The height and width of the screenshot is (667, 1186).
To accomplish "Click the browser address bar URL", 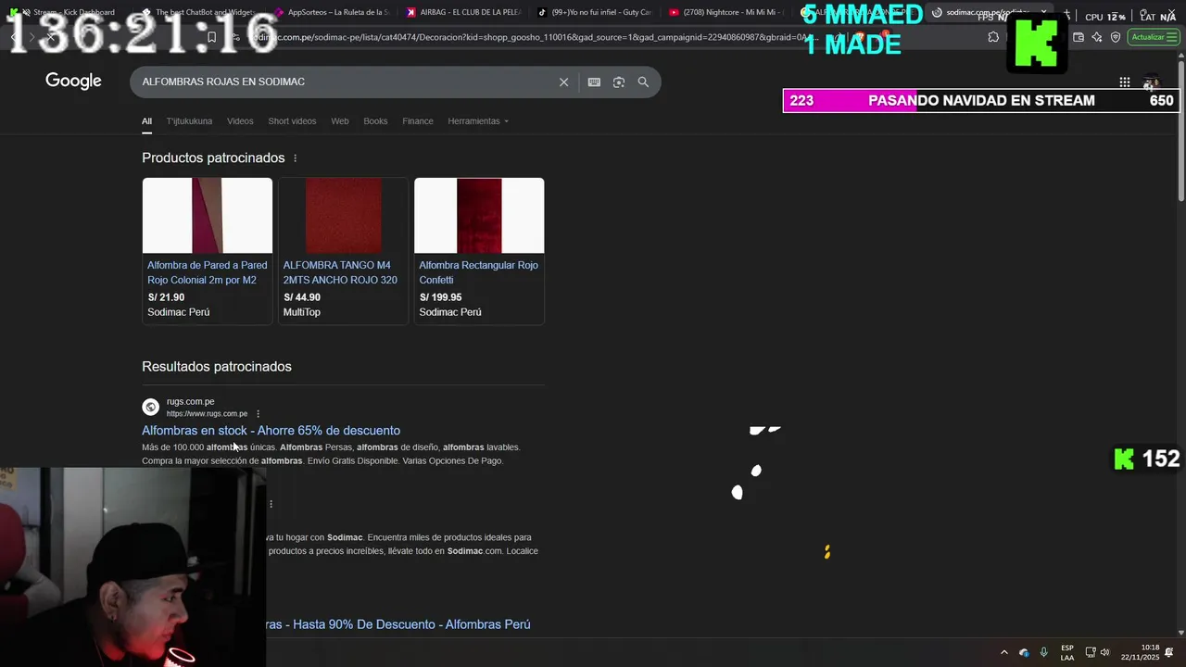I will coord(533,37).
